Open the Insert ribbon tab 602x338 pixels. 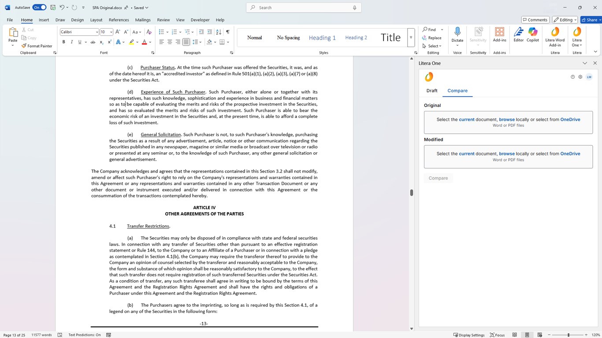[44, 20]
